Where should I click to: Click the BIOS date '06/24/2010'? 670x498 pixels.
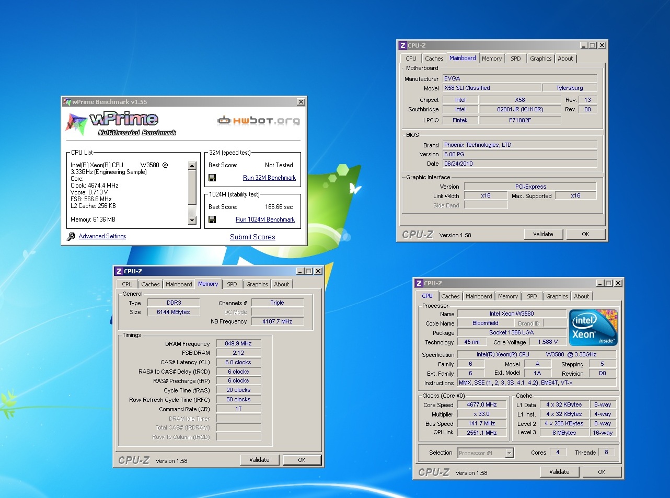coord(519,164)
